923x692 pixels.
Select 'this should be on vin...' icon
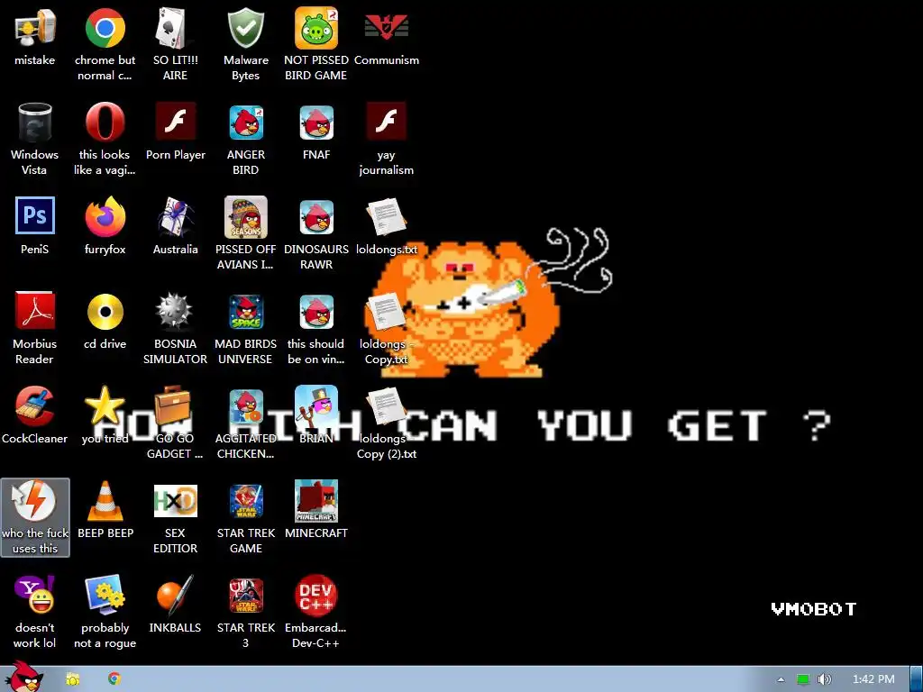[316, 312]
